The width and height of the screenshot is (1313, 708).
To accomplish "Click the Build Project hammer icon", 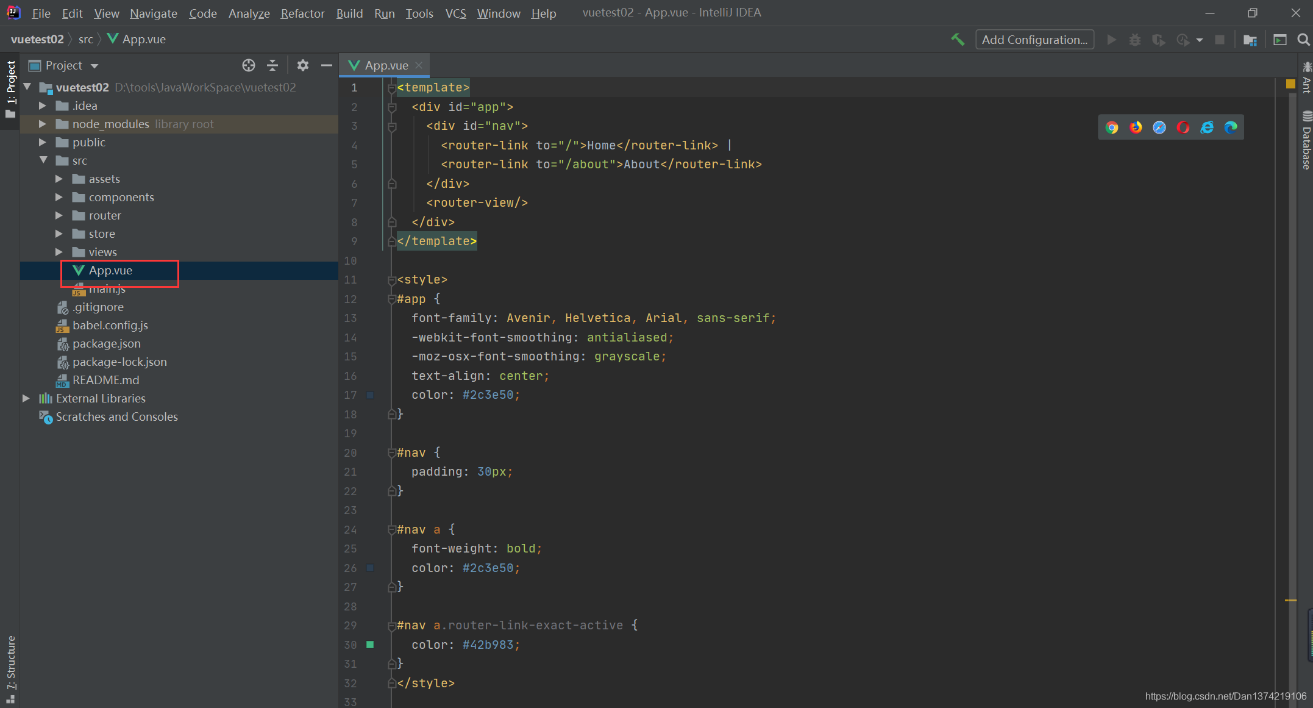I will click(958, 40).
